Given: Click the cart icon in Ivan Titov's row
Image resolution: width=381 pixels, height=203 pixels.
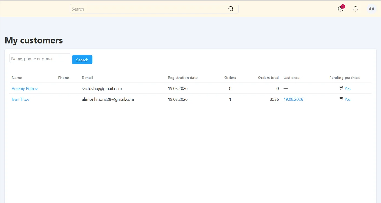Looking at the screenshot, I should tap(341, 99).
